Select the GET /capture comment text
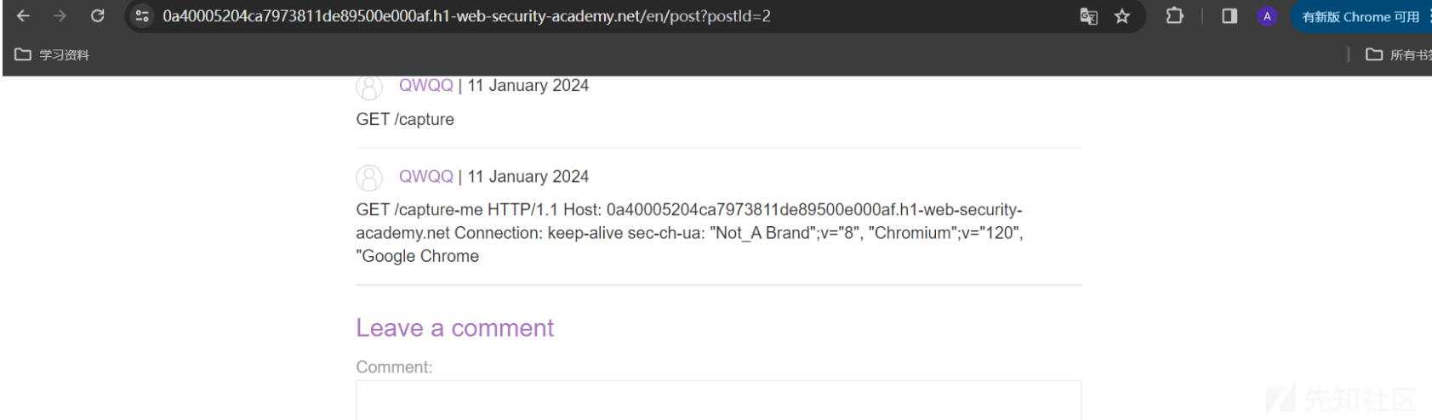Image resolution: width=1432 pixels, height=420 pixels. tap(405, 119)
